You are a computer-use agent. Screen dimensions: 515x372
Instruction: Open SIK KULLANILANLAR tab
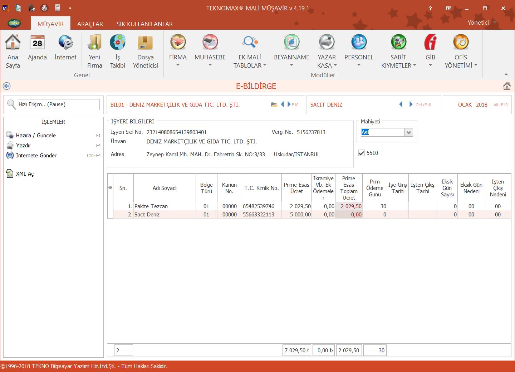tap(144, 24)
